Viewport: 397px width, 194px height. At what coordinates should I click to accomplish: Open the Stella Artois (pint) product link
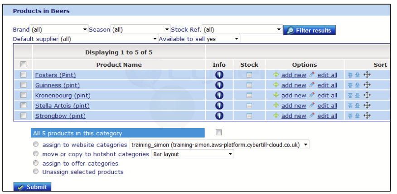click(x=63, y=106)
